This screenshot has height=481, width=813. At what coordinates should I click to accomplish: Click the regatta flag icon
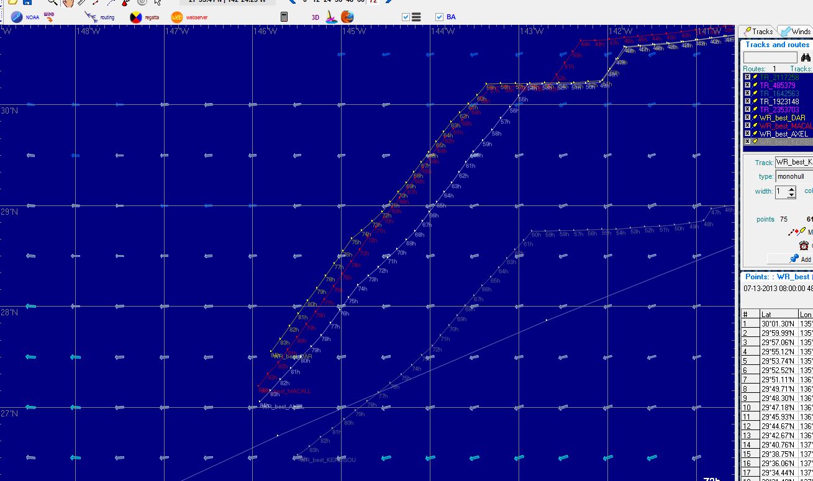point(135,17)
